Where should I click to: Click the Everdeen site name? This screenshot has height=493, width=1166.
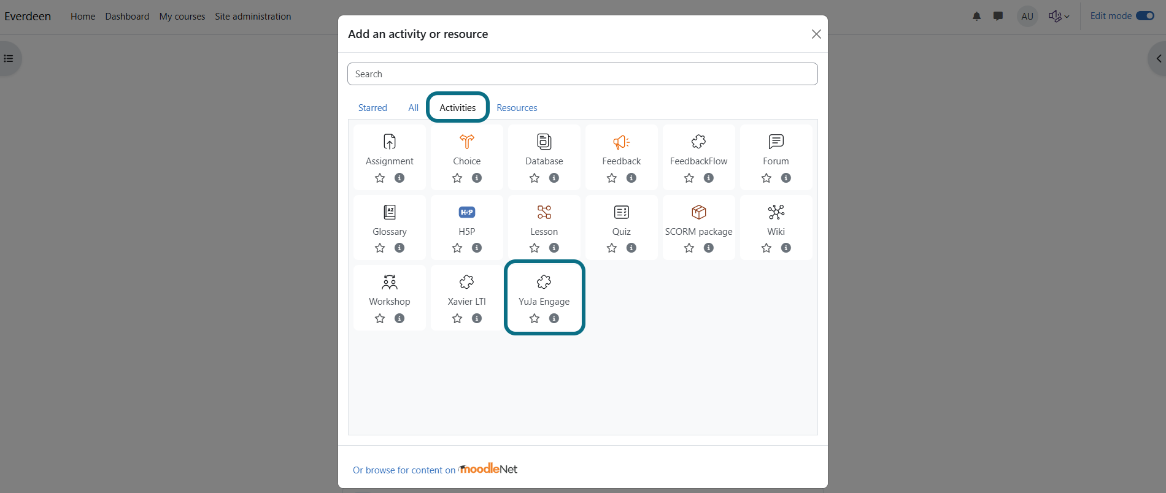point(28,17)
